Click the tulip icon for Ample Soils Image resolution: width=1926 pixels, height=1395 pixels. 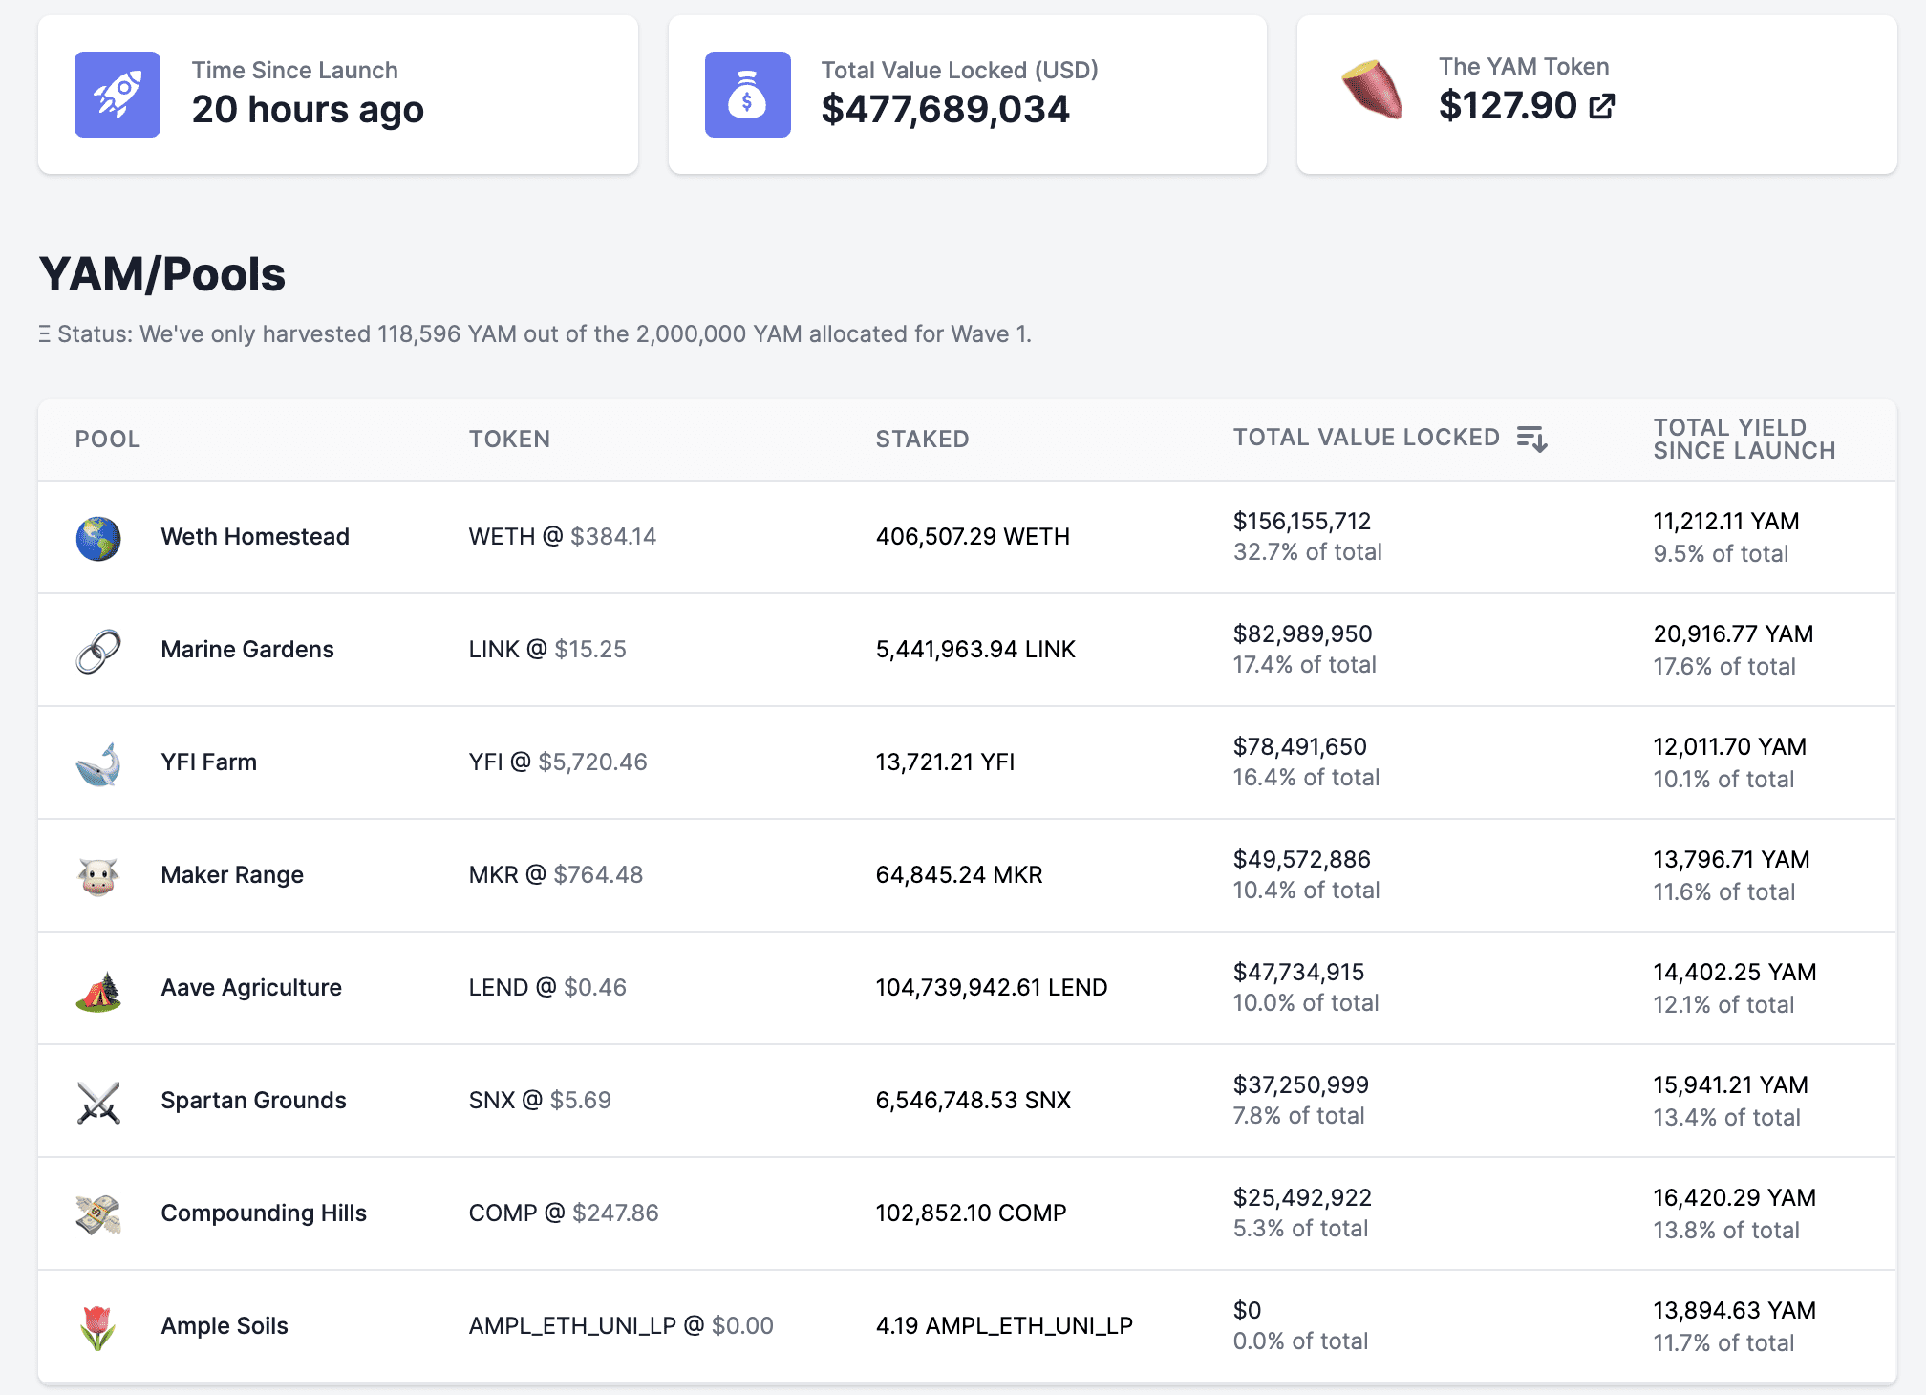click(98, 1327)
